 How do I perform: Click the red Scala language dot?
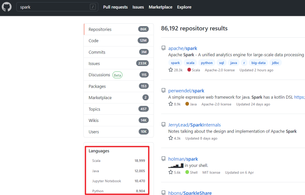189,70
